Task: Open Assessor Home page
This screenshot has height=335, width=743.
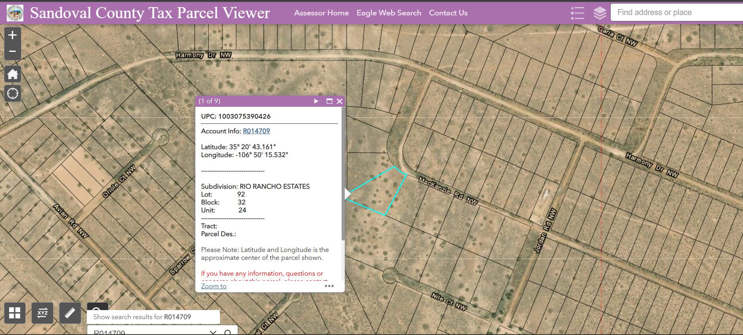Action: pos(321,13)
